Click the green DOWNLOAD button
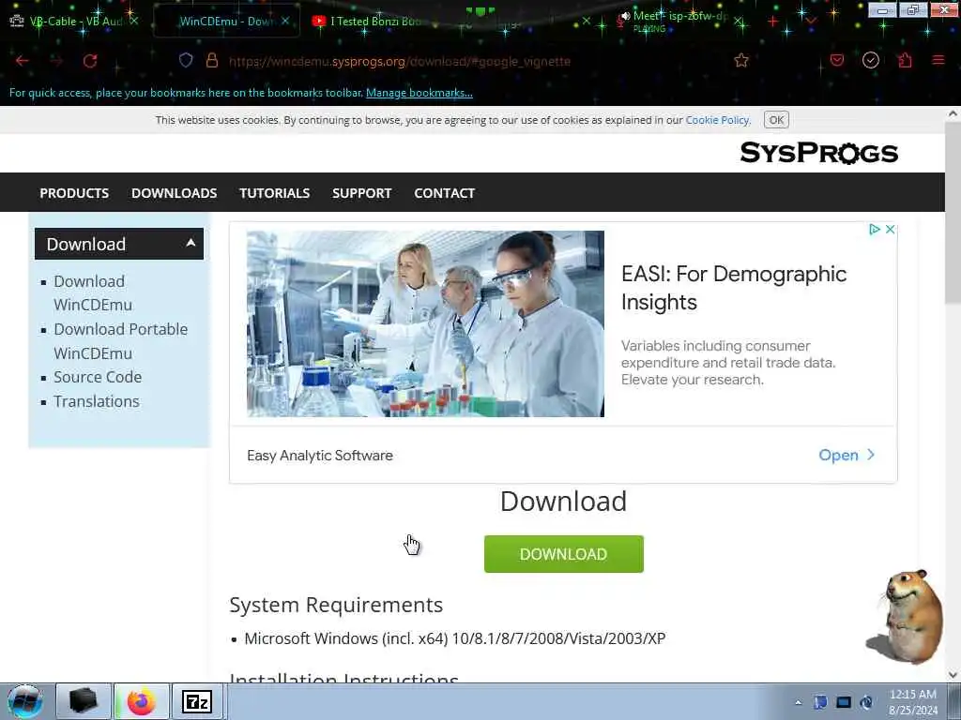 point(564,554)
